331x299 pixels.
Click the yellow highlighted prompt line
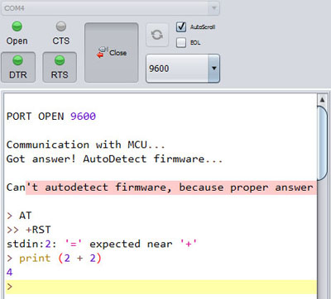point(161,287)
